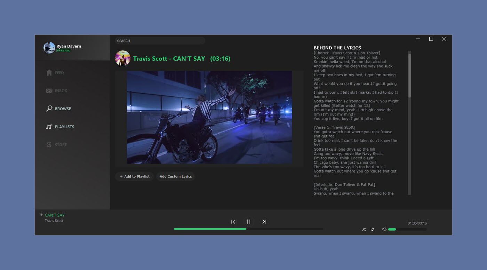Click lyric line "Chicago baby, she just wanna drill"
Viewport: 487px width, 270px height.
click(345, 162)
